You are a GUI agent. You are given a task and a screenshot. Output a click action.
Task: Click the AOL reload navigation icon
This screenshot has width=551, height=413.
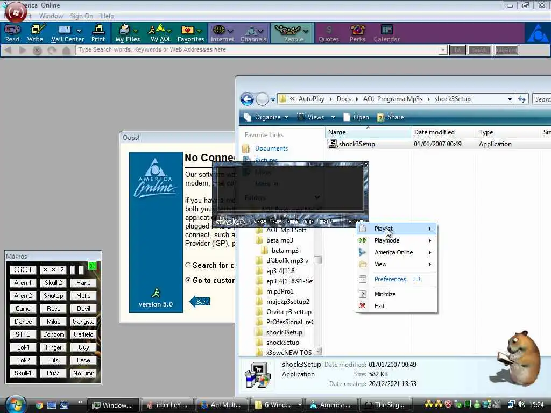click(52, 51)
